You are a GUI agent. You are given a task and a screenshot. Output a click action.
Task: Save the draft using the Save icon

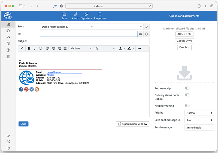64,14
